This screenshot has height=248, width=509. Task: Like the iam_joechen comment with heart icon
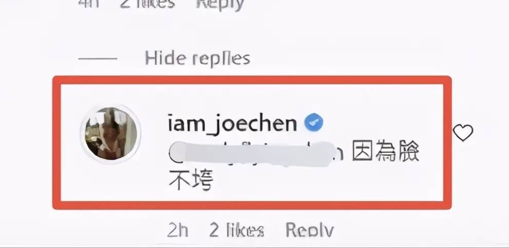pyautogui.click(x=463, y=133)
